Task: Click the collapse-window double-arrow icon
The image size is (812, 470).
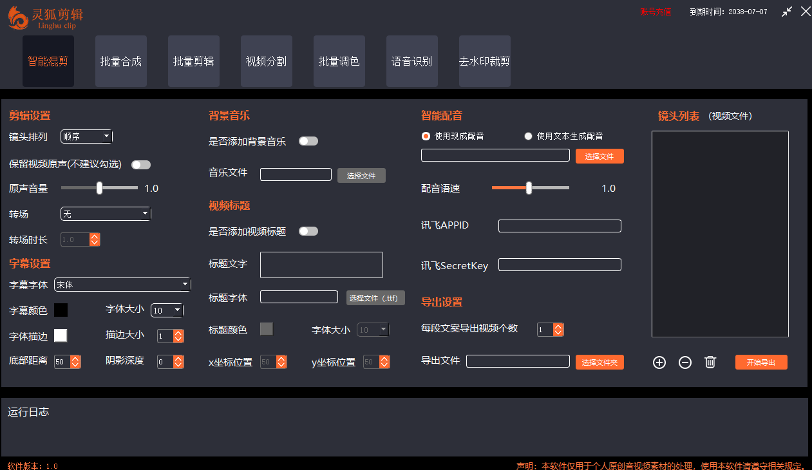Action: click(x=787, y=11)
